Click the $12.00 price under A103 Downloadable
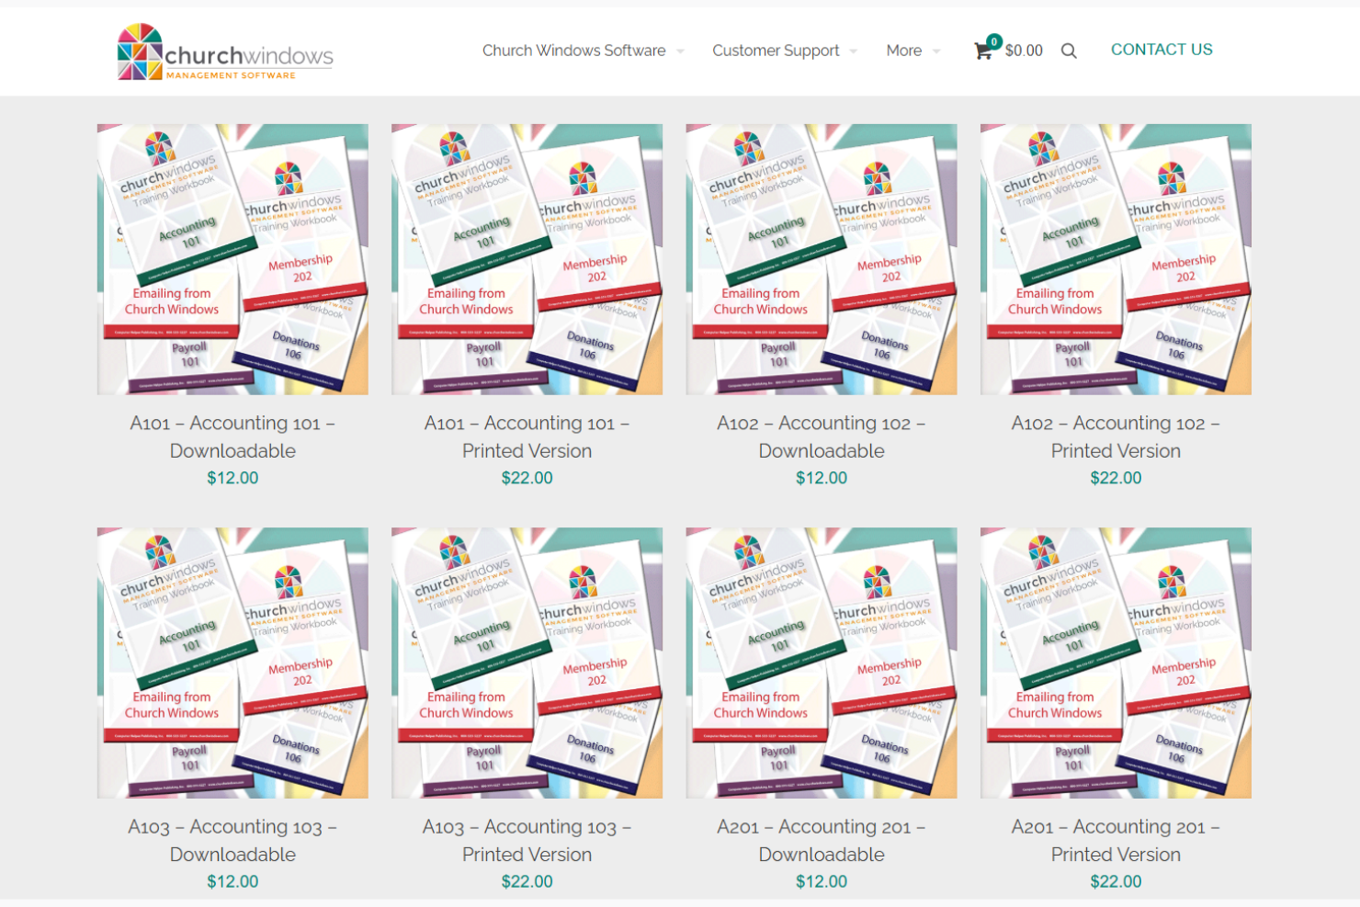Viewport: 1360px width, 907px height. pyautogui.click(x=232, y=881)
